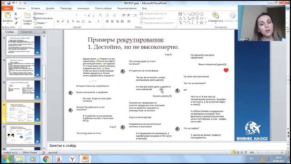Viewport: 291px width, 164px height.
Task: Change text case with Aa button
Action: tap(90, 21)
